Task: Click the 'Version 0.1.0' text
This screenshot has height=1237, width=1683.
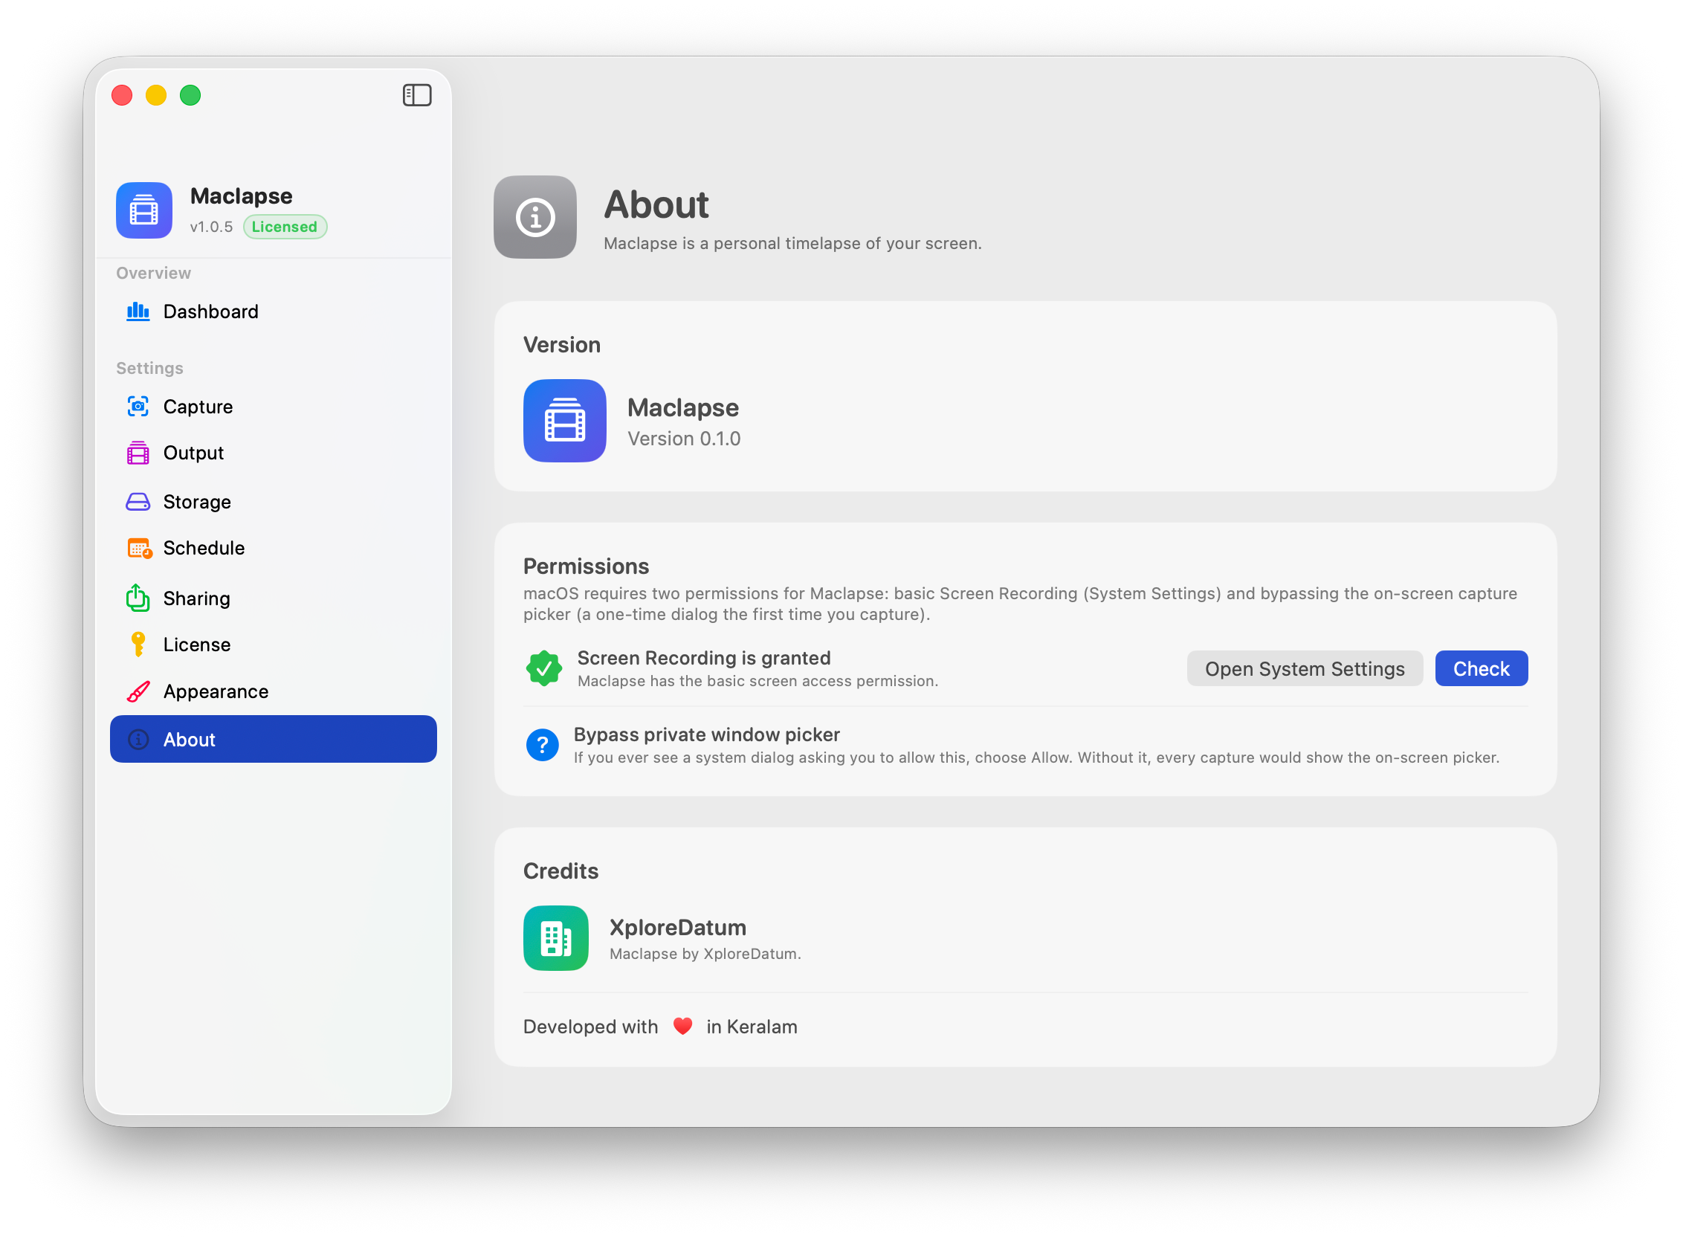Action: [683, 439]
